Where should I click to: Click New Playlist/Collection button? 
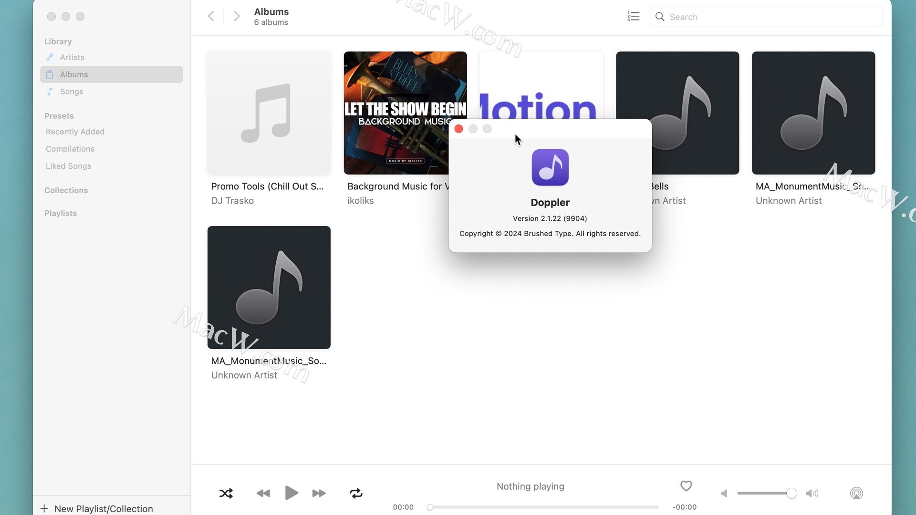pyautogui.click(x=97, y=508)
